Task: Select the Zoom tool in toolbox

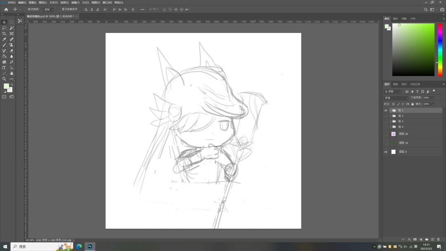Action: (4, 79)
